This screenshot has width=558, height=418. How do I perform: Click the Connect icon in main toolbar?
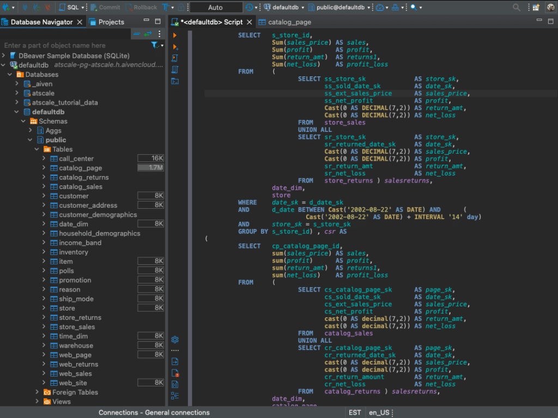25,7
